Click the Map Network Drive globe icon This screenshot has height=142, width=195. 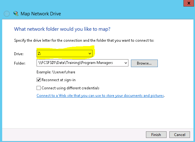[16, 14]
